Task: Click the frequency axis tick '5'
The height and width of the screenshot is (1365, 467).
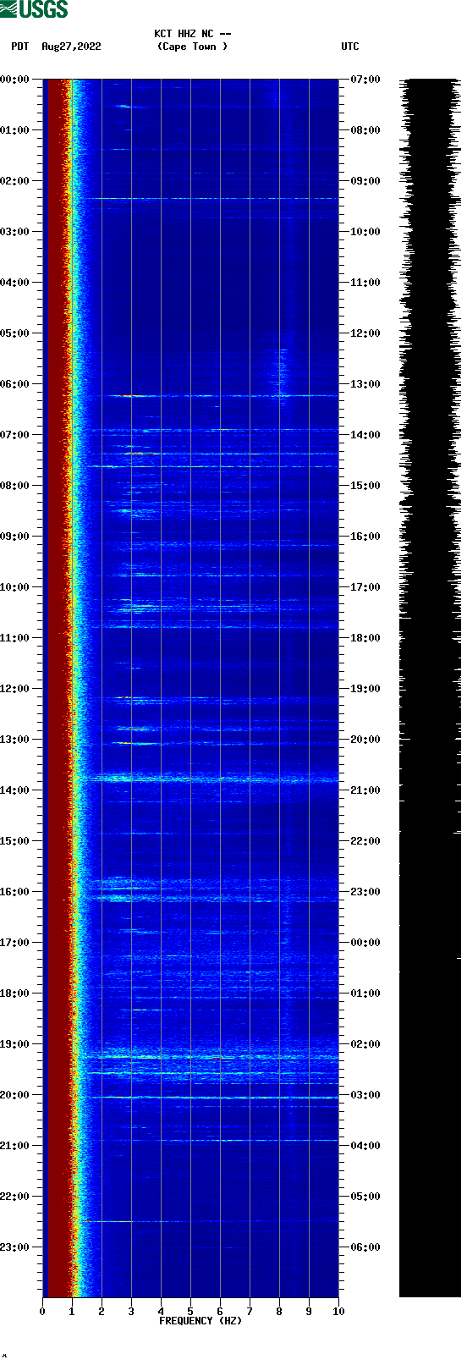Action: pyautogui.click(x=190, y=1312)
